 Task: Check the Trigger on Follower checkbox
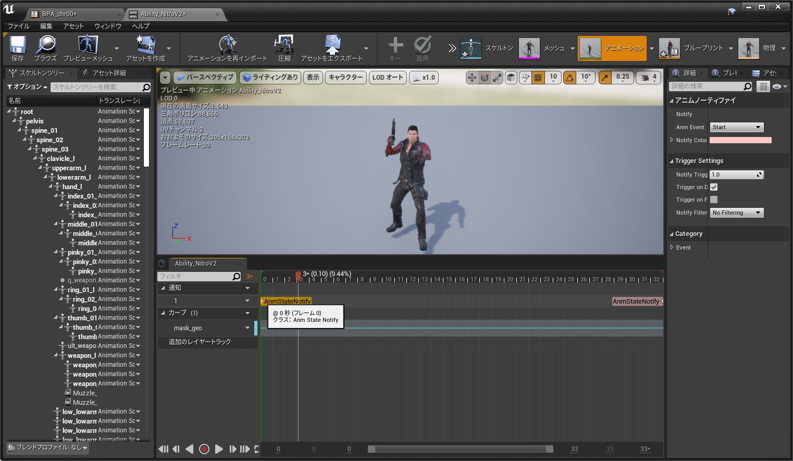[714, 200]
